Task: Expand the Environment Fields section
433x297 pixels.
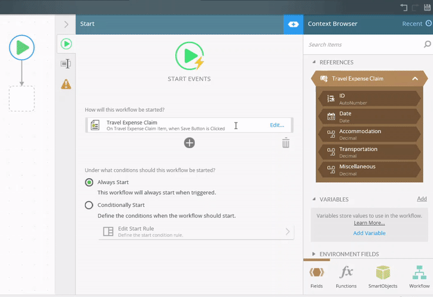Action: click(314, 254)
